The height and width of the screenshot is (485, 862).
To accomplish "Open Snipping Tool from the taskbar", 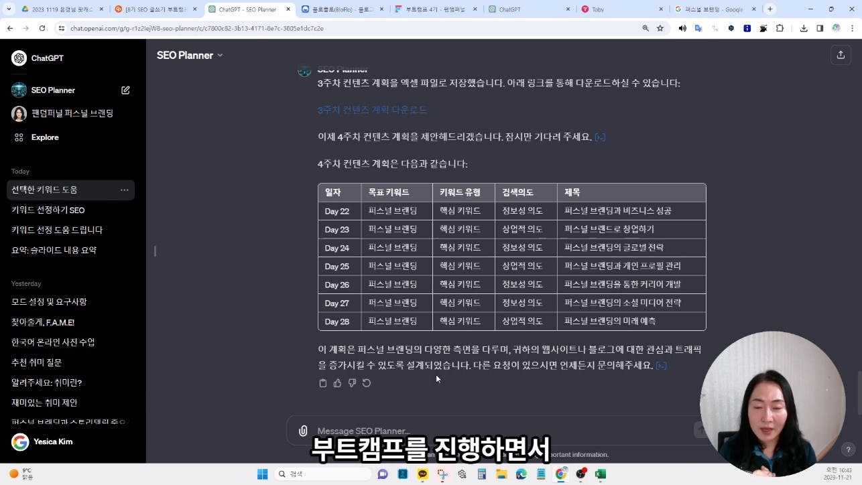I will [442, 474].
